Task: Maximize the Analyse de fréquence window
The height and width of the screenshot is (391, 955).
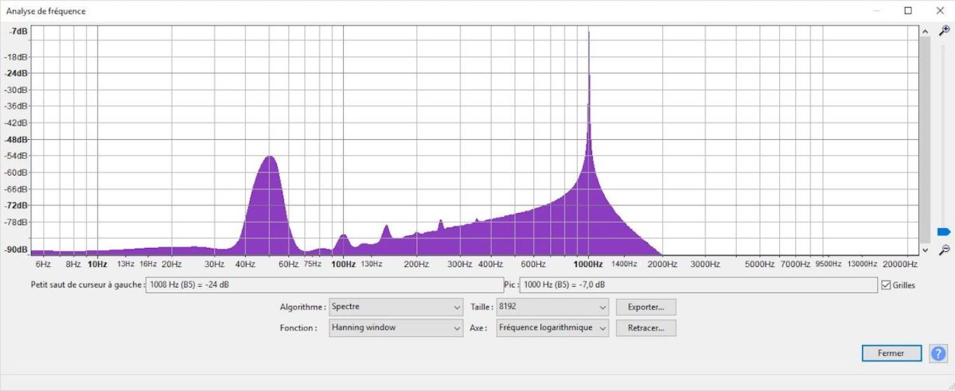Action: [x=908, y=11]
